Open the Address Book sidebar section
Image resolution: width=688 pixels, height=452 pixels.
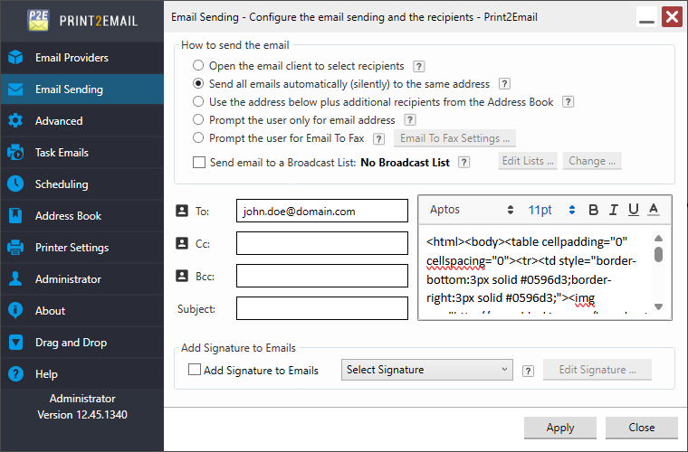click(x=68, y=216)
